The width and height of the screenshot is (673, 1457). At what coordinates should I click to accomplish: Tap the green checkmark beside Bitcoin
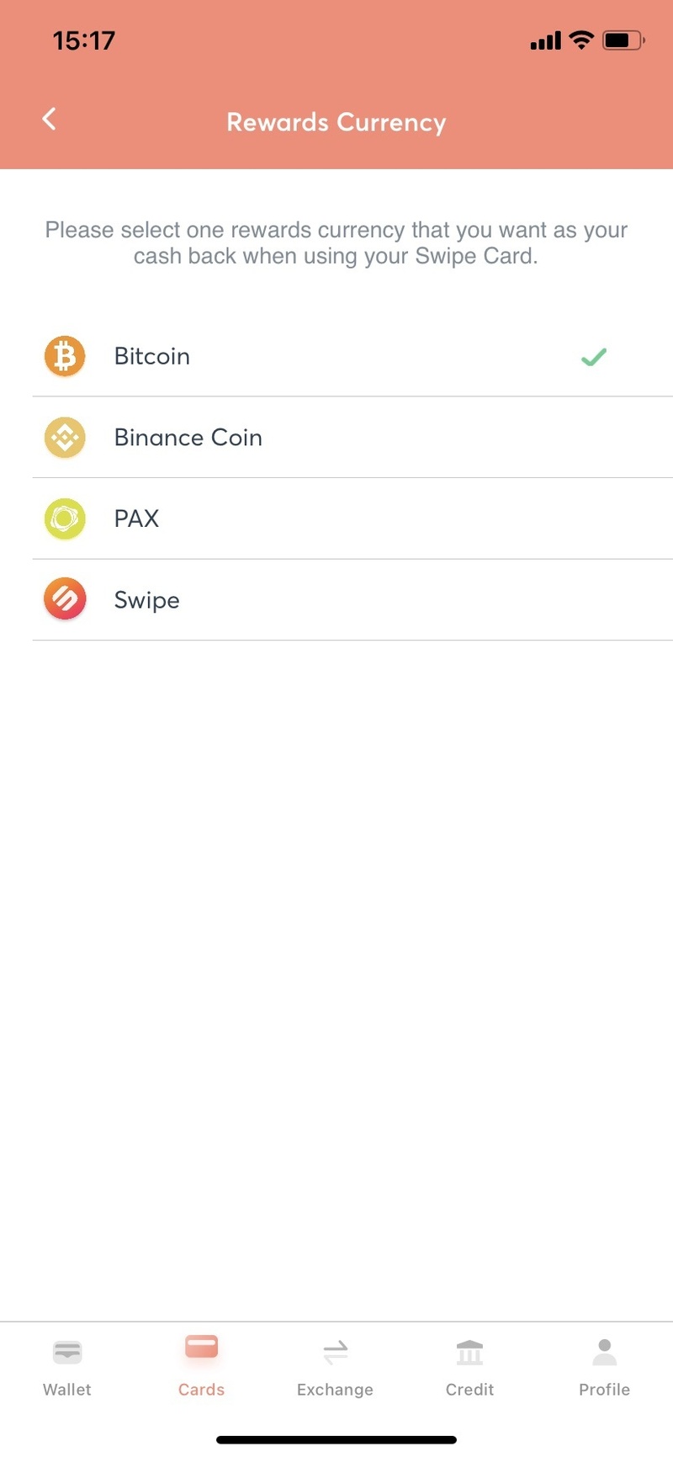click(x=594, y=357)
